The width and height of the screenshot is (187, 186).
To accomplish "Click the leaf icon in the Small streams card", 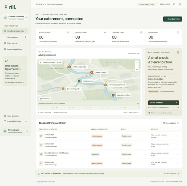I will pos(6,61).
